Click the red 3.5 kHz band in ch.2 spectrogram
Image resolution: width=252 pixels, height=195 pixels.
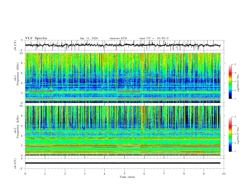(x=123, y=138)
